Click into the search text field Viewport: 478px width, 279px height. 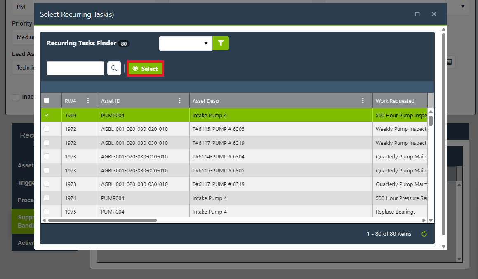tap(75, 68)
